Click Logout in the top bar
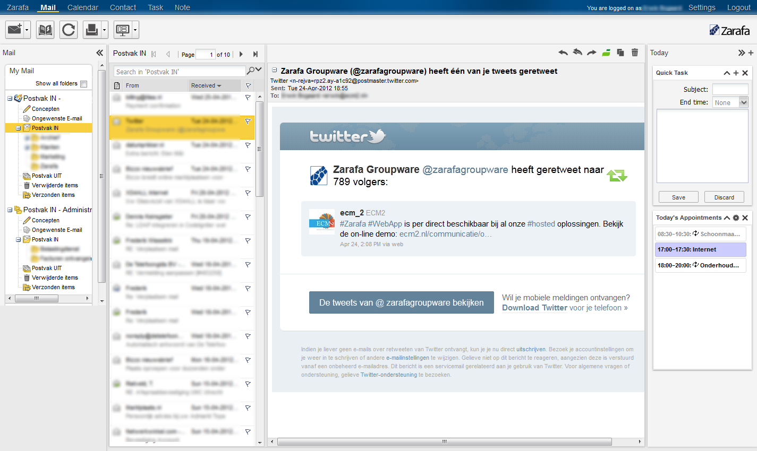Viewport: 757px width, 451px height. [739, 7]
